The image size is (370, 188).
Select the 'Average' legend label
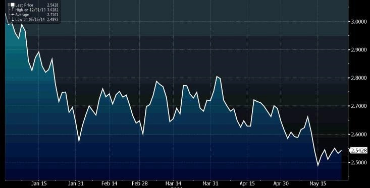tap(22, 15)
